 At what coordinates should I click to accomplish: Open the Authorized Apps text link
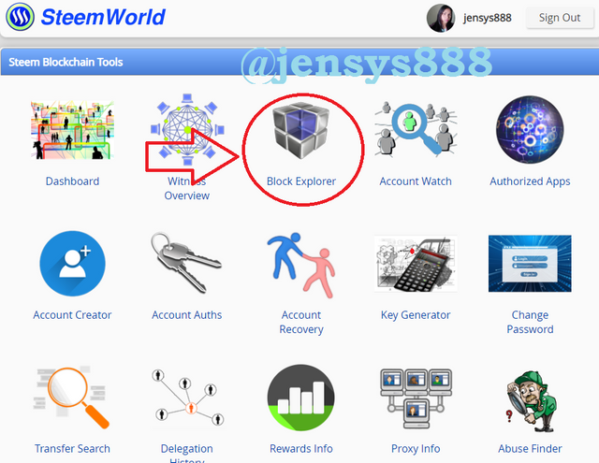(530, 181)
